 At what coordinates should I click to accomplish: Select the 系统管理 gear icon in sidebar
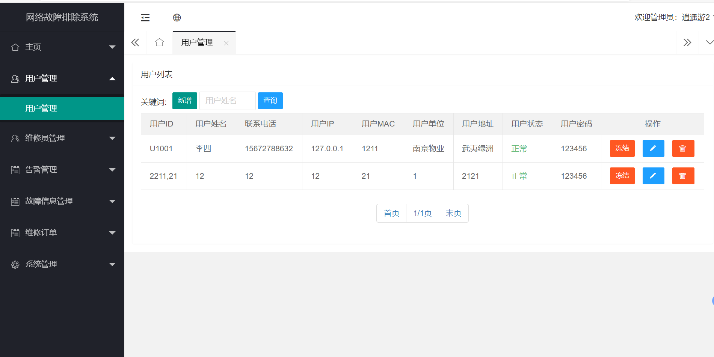pyautogui.click(x=15, y=264)
